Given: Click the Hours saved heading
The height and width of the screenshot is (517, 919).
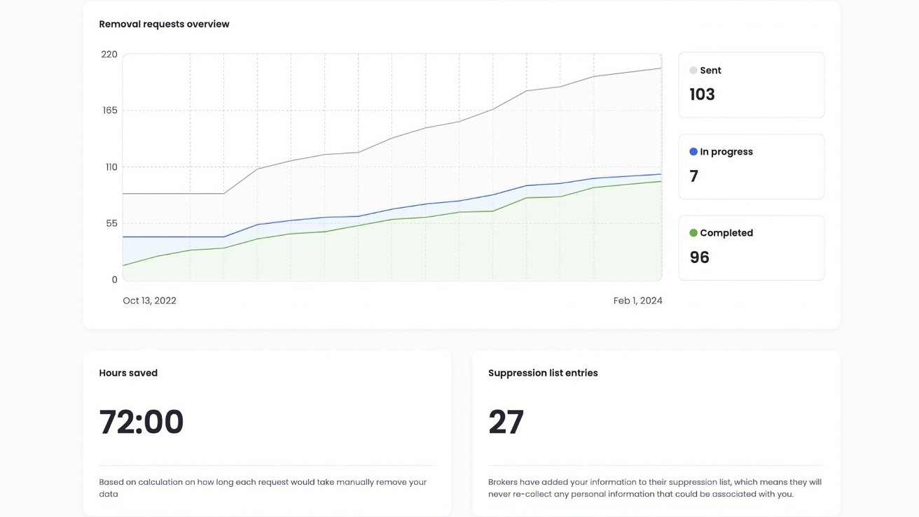Looking at the screenshot, I should click(128, 373).
